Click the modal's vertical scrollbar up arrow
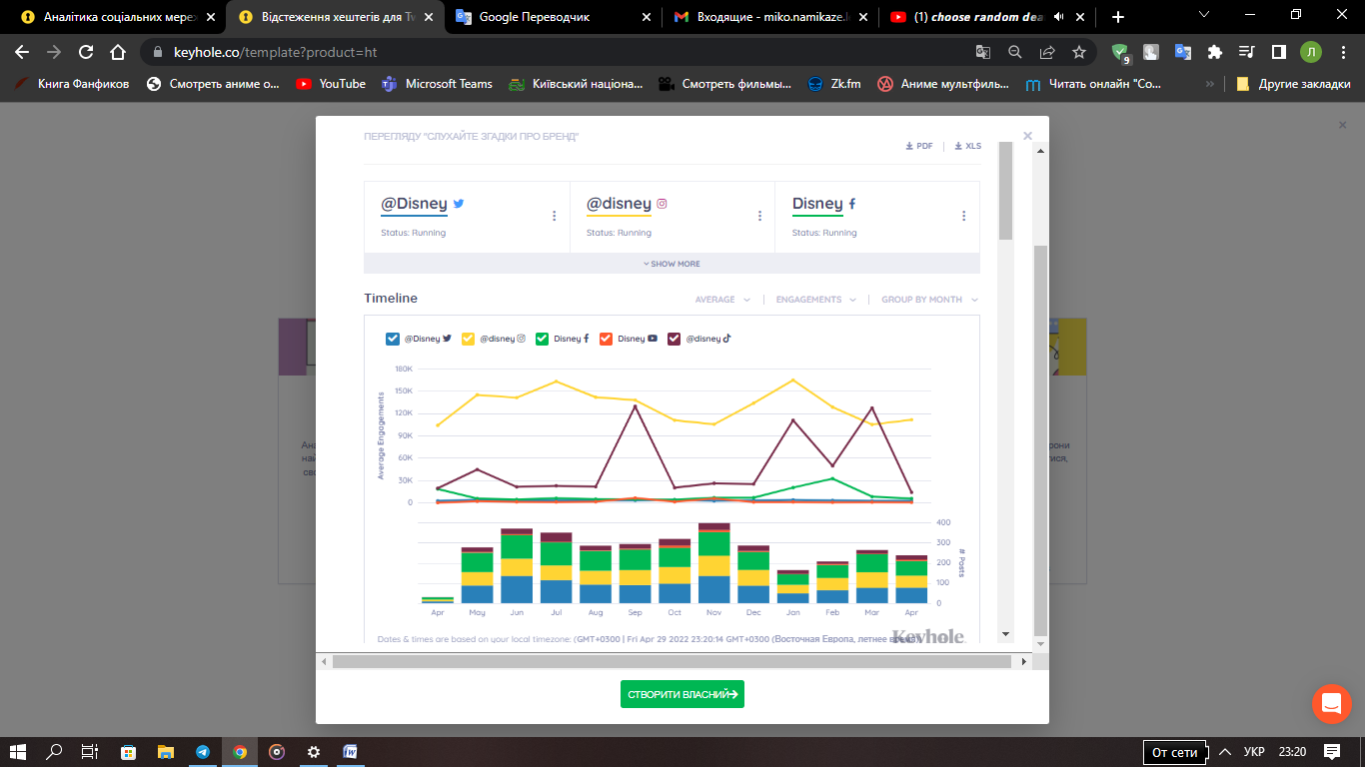The height and width of the screenshot is (767, 1365). tap(1039, 150)
